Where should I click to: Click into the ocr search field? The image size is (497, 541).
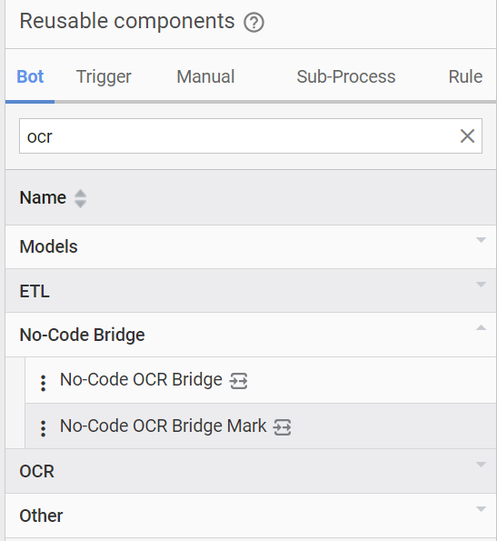pos(238,136)
